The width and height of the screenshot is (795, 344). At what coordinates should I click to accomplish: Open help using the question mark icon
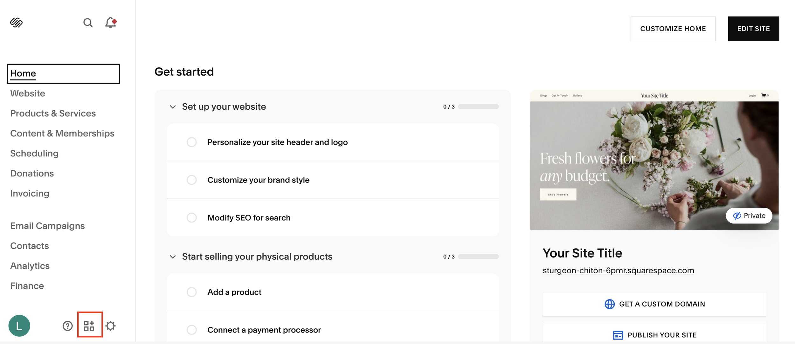pyautogui.click(x=67, y=326)
